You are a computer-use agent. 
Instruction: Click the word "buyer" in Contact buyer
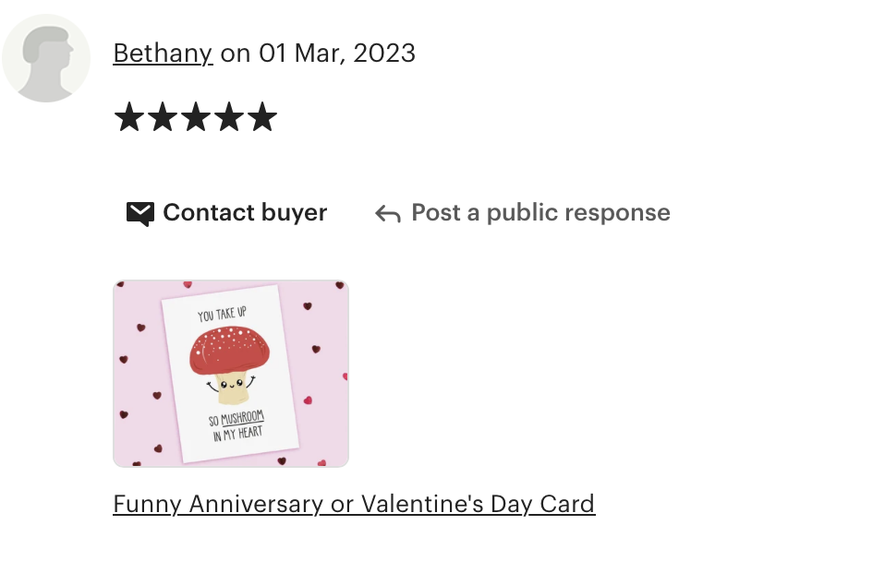pyautogui.click(x=294, y=212)
